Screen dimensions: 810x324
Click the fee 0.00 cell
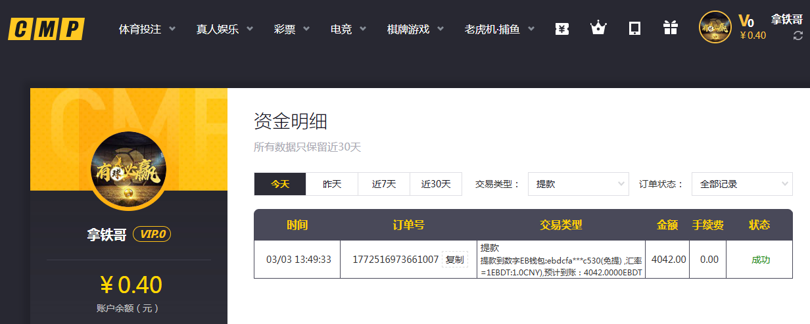tap(709, 260)
